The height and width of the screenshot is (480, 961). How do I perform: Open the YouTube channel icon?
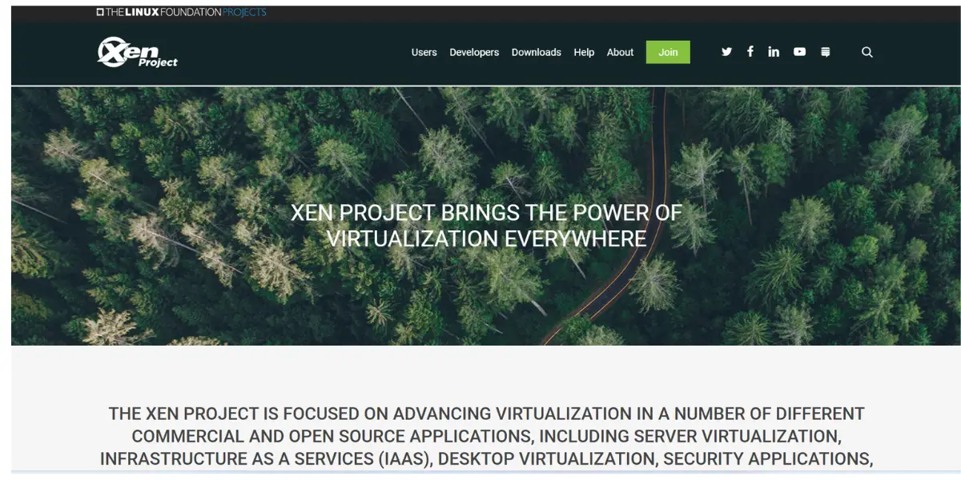click(799, 52)
